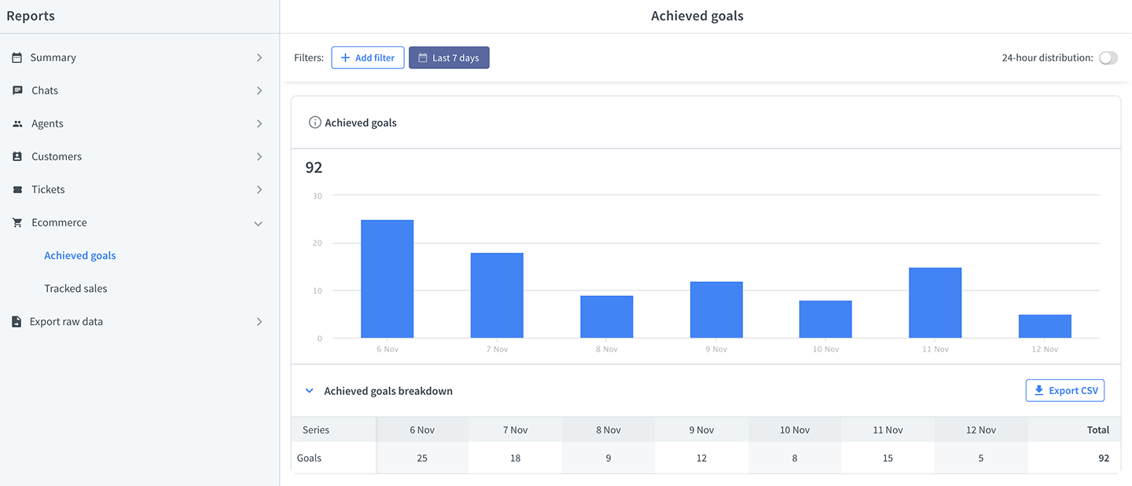Click the calendar icon in Last 7 days

click(x=422, y=57)
